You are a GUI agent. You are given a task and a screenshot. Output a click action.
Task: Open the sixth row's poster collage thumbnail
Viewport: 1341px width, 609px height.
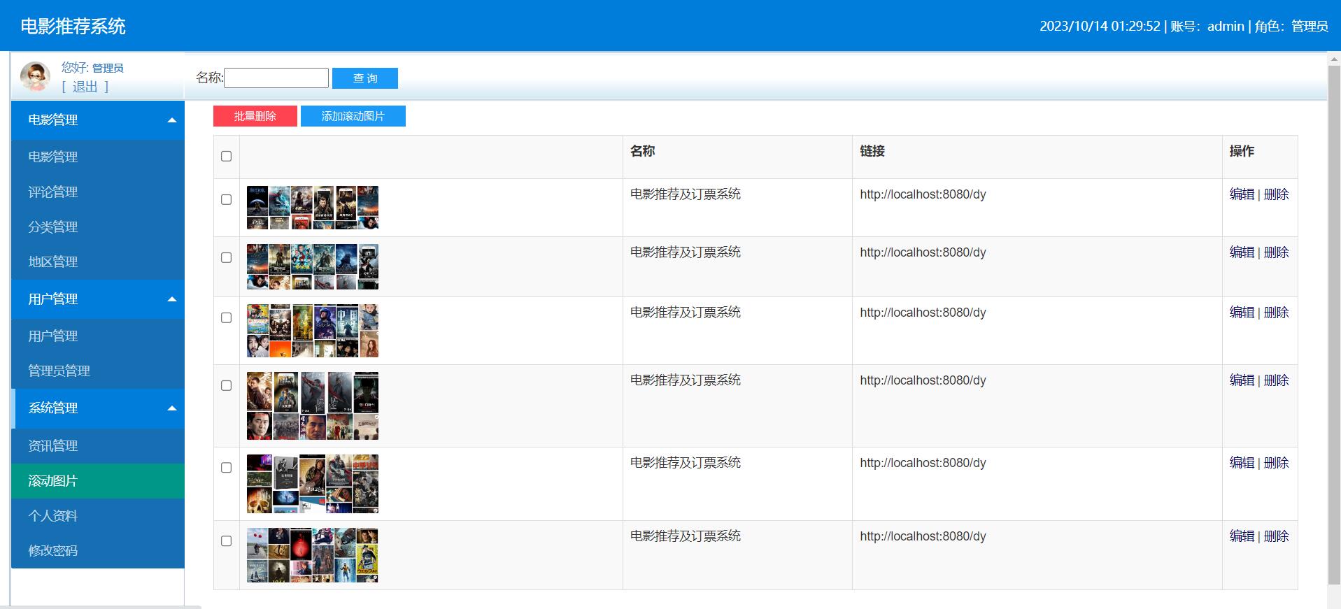[313, 555]
